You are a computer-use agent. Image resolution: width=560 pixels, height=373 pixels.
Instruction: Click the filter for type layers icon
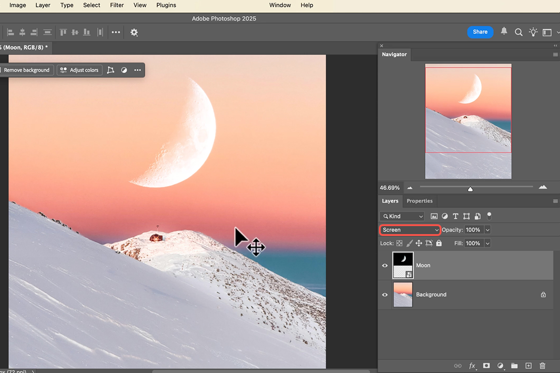[x=455, y=216]
